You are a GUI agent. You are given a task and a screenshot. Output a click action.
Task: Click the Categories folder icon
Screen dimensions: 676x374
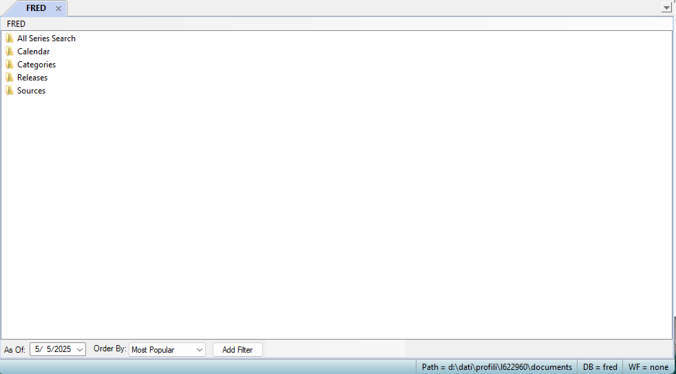pyautogui.click(x=10, y=65)
